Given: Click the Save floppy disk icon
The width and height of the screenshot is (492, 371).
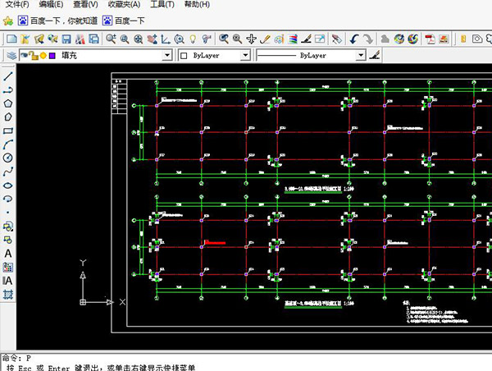Looking at the screenshot, I should (66, 39).
